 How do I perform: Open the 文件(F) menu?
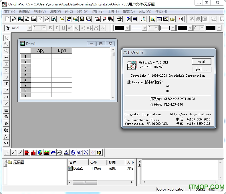[x=9, y=11]
